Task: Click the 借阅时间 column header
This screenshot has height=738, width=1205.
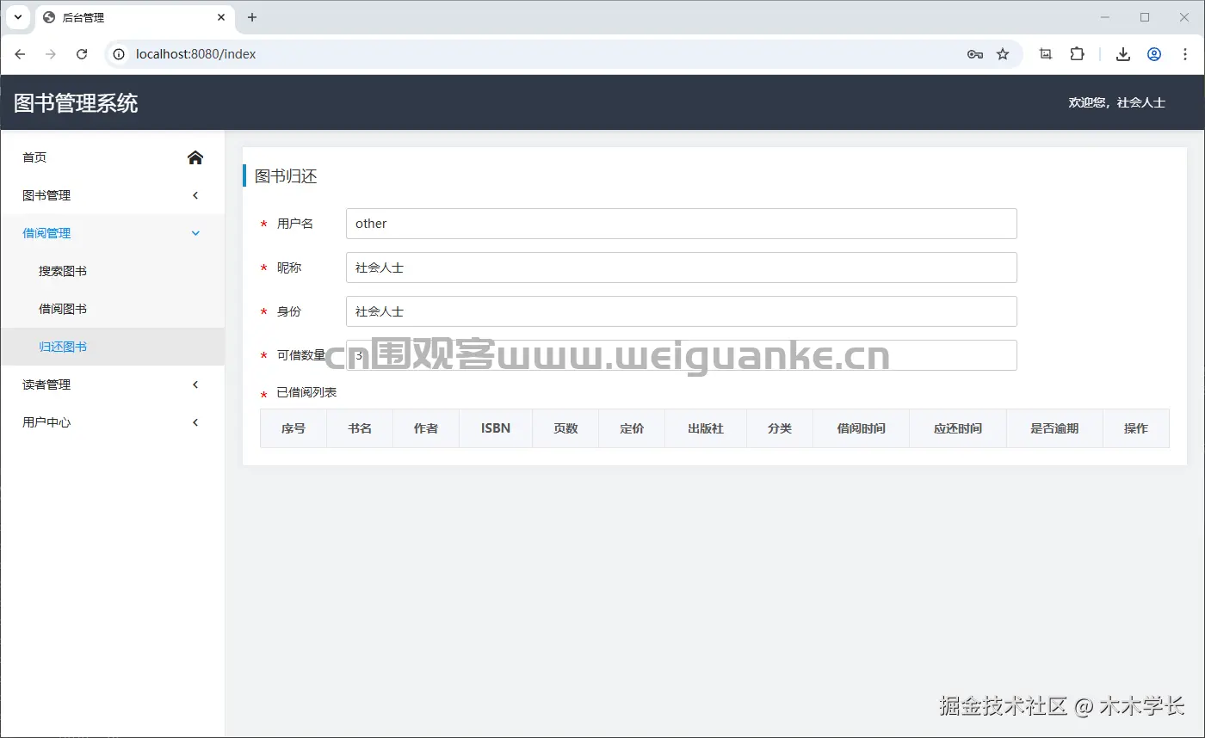Action: point(862,428)
